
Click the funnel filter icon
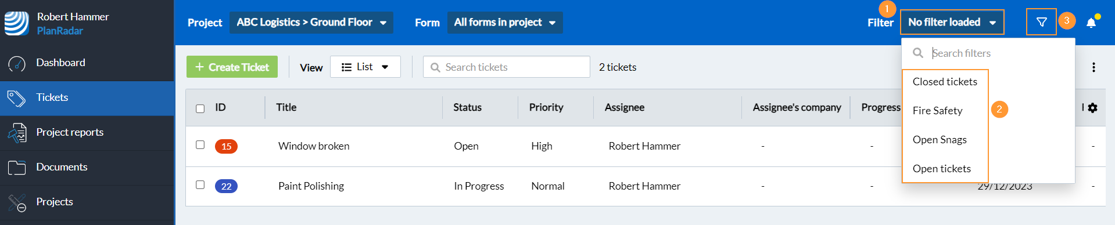click(x=1041, y=22)
